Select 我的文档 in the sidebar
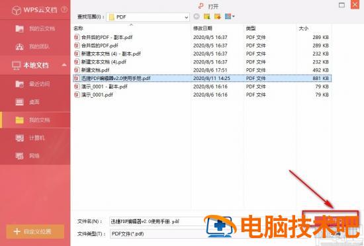 click(x=35, y=120)
